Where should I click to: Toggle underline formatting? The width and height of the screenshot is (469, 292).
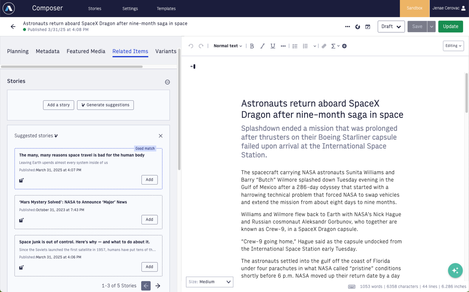[273, 46]
